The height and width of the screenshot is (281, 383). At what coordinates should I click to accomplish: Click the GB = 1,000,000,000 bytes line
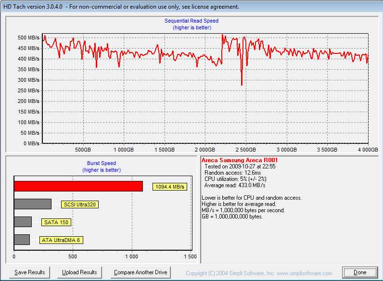(232, 217)
